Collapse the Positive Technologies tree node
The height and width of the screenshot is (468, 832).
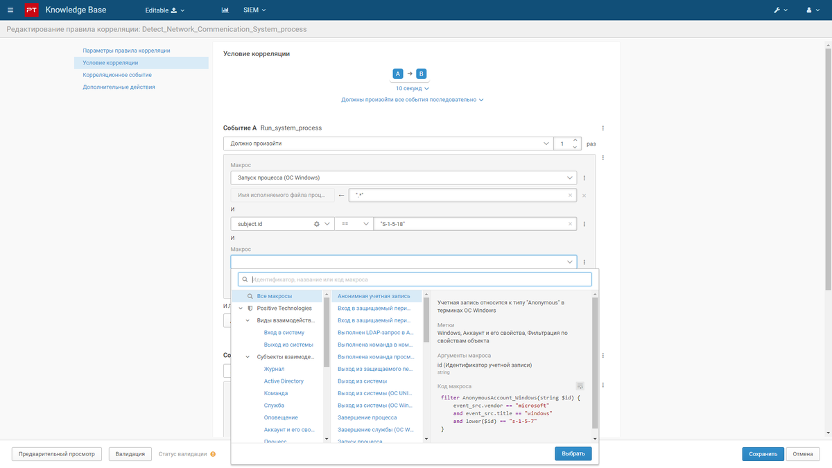[x=241, y=309]
